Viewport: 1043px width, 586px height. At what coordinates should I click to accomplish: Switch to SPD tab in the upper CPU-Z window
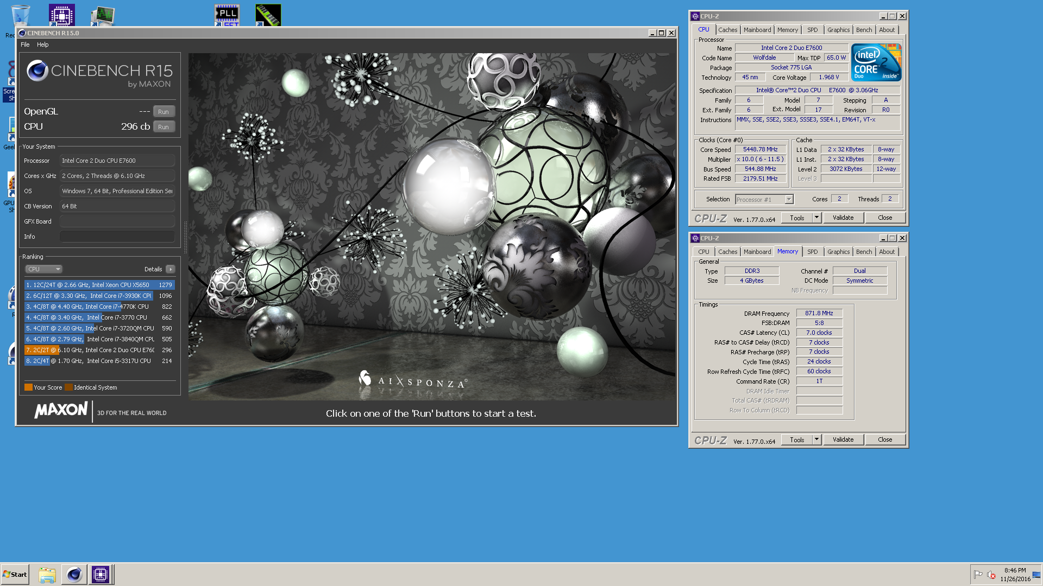coord(812,30)
